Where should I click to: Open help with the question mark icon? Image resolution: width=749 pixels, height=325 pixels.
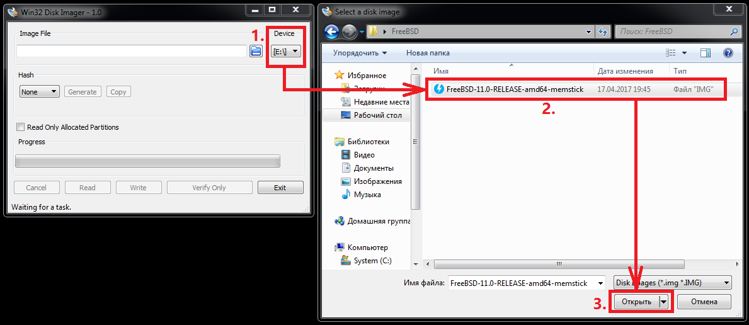tap(728, 52)
